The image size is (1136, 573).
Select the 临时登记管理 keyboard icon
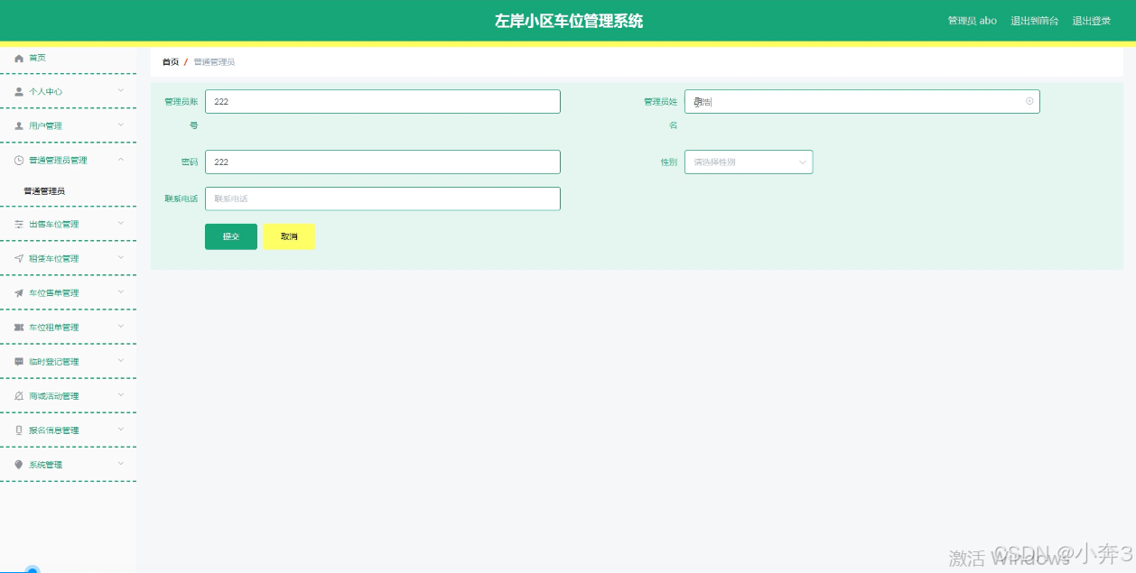tap(19, 361)
